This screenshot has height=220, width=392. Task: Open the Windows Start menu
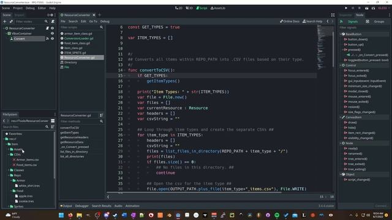coord(61,215)
